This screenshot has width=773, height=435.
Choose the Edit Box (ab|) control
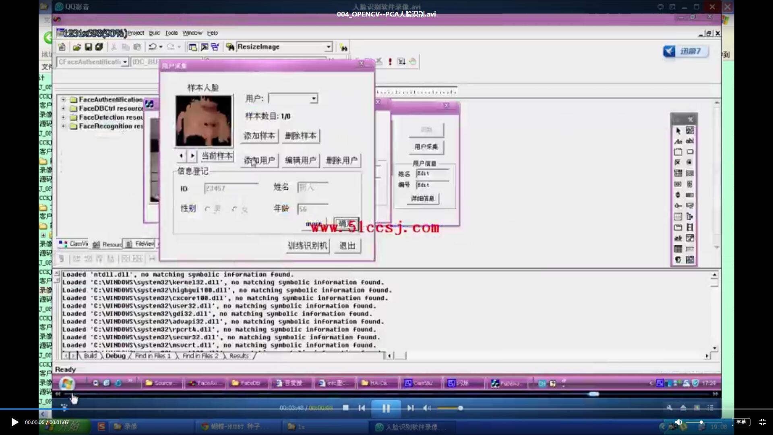(x=690, y=141)
